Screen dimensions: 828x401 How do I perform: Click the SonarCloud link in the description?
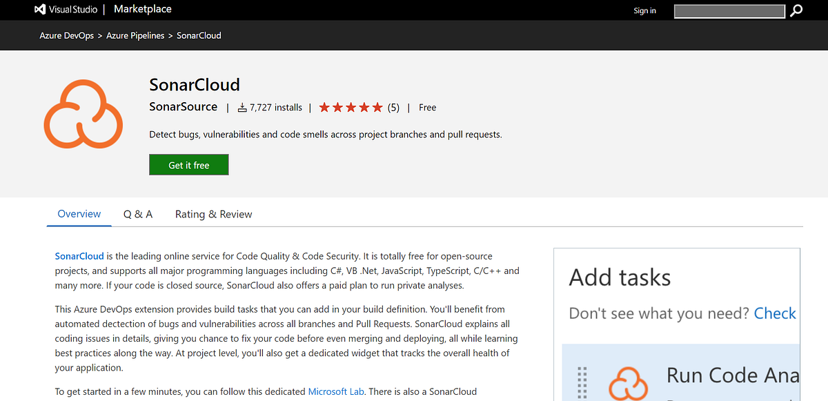79,255
